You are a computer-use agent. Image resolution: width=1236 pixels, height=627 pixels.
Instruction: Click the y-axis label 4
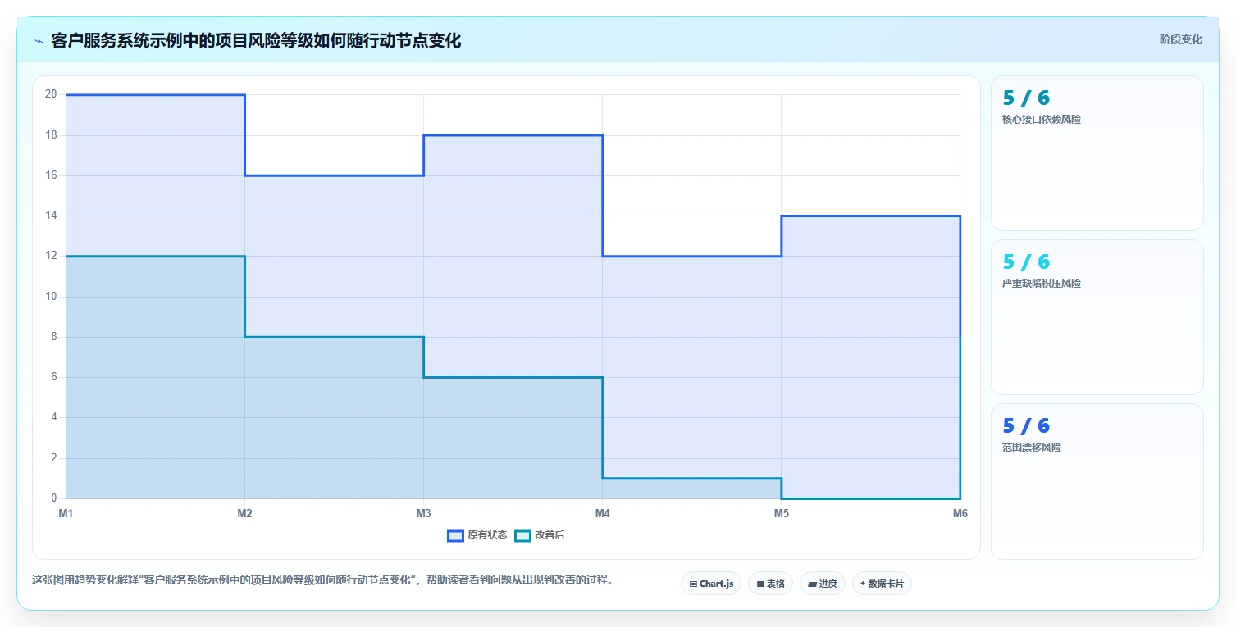pos(53,417)
